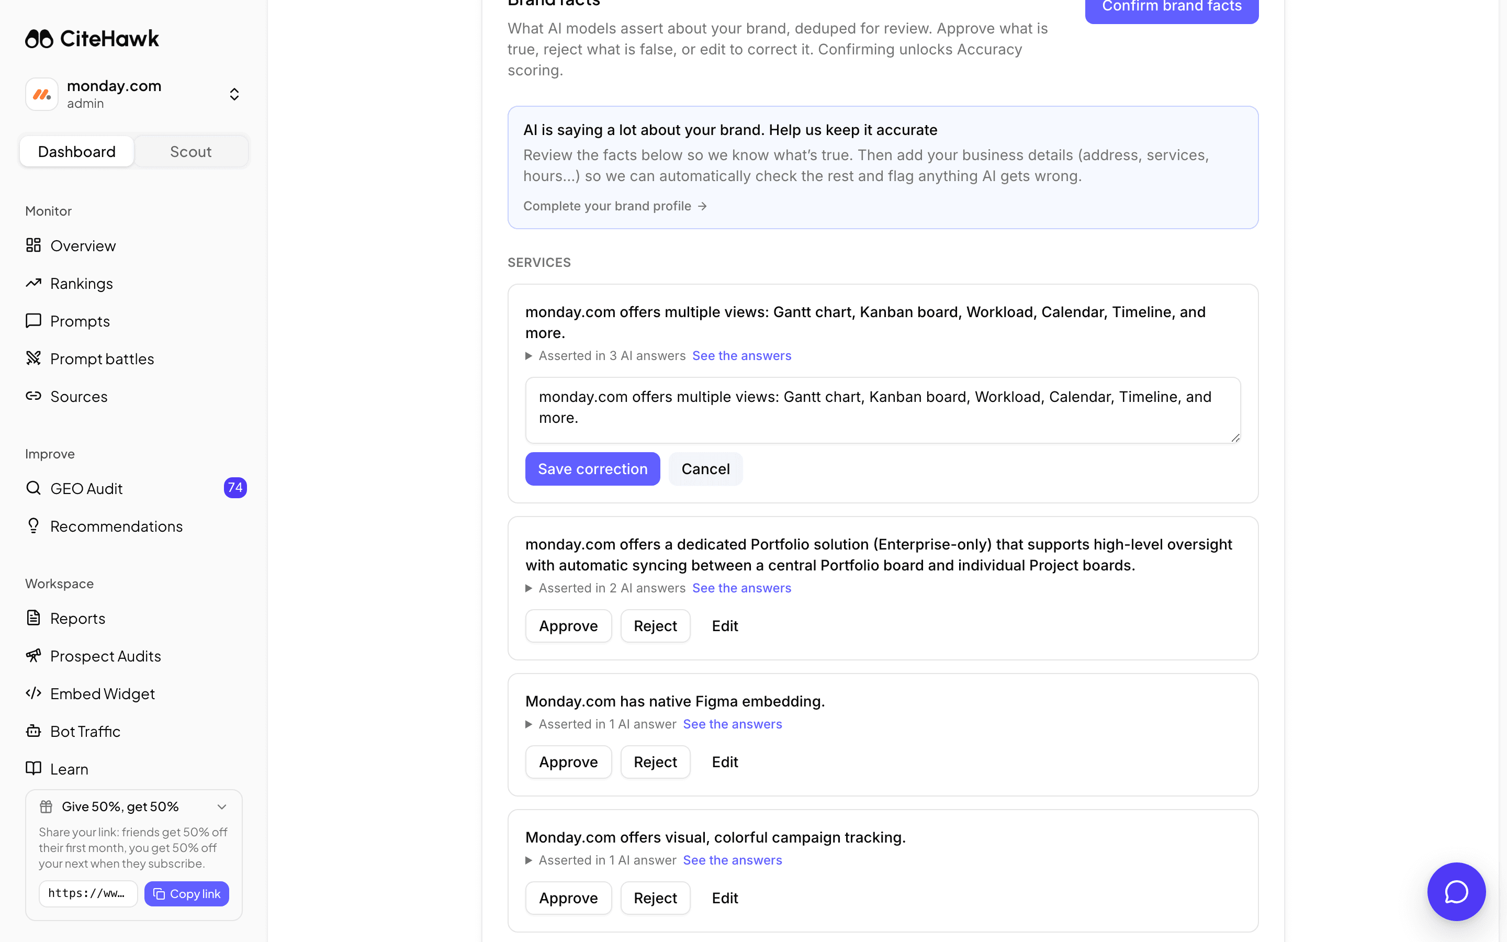
Task: Expand asserted answers for Figma embedding fact
Action: pos(528,724)
